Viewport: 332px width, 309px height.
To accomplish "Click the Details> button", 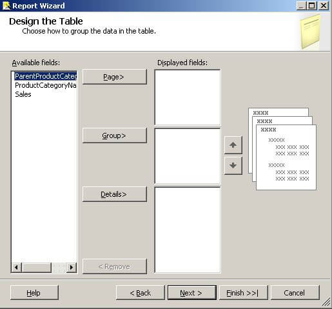I will point(115,194).
